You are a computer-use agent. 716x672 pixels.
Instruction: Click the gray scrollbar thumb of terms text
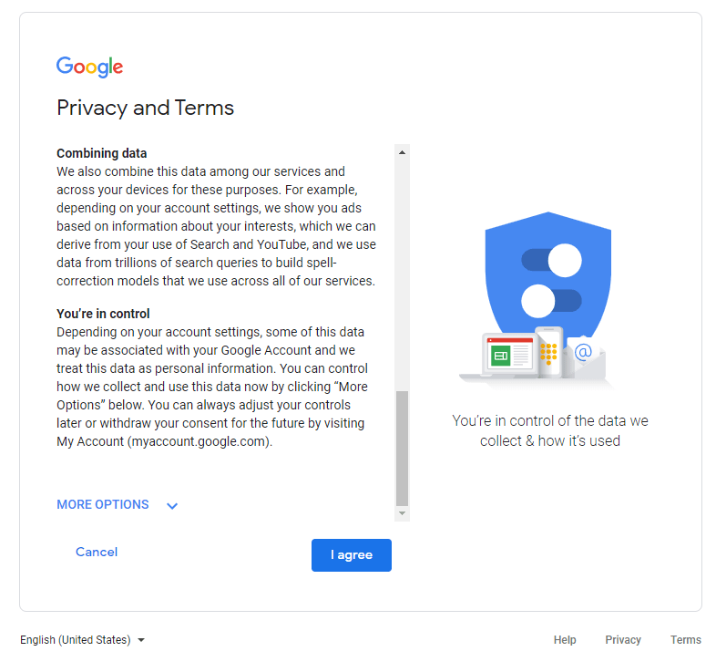402,447
